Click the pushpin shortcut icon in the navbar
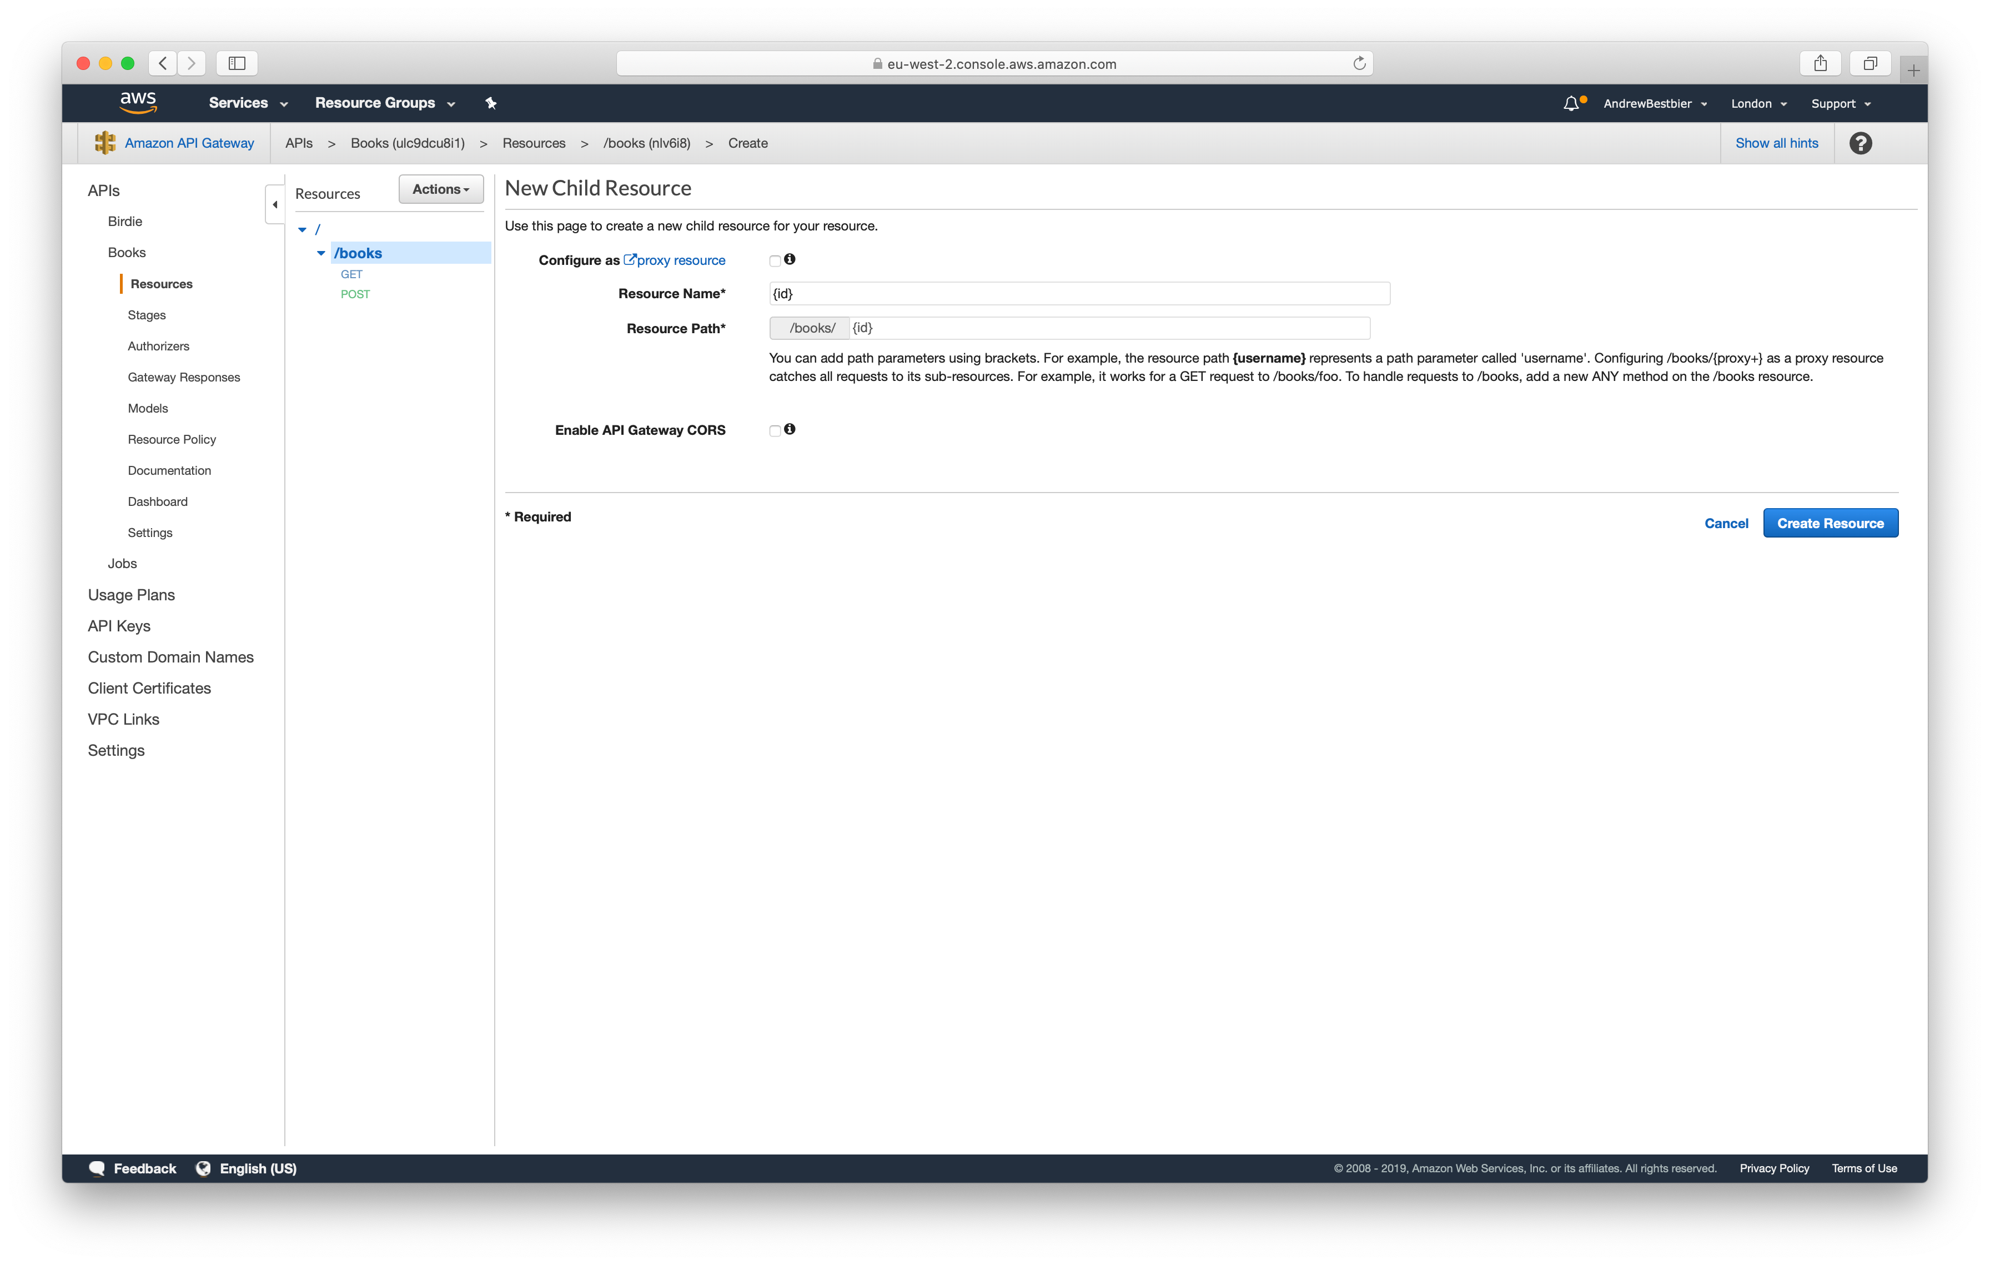Image resolution: width=1990 pixels, height=1265 pixels. point(490,103)
